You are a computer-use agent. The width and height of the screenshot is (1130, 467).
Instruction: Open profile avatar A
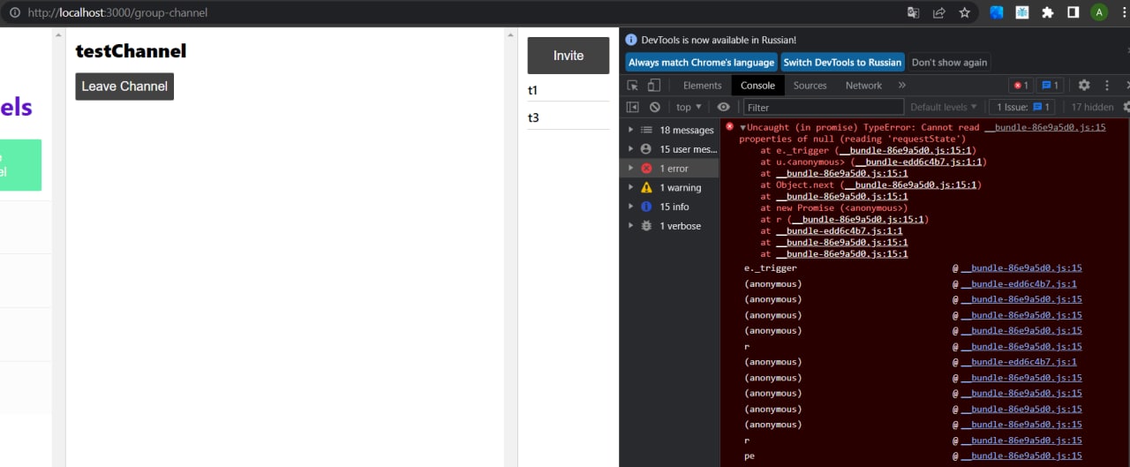pyautogui.click(x=1099, y=12)
